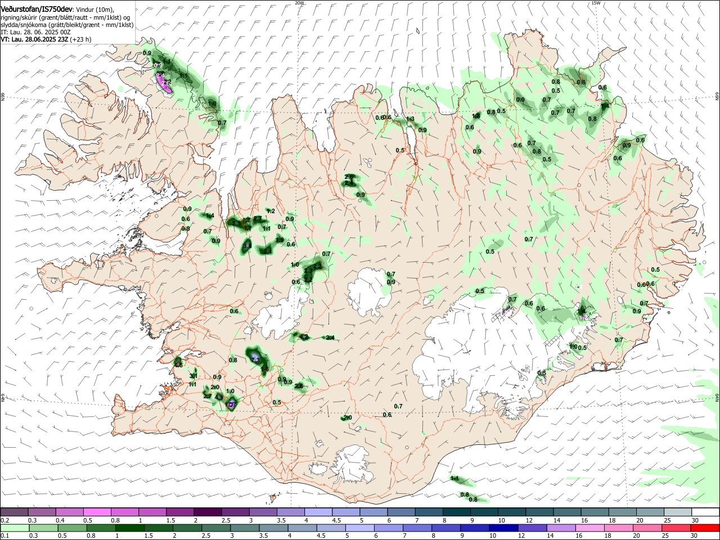Click the '1.3' precipitation value on map
The width and height of the screenshot is (720, 540).
[410, 119]
